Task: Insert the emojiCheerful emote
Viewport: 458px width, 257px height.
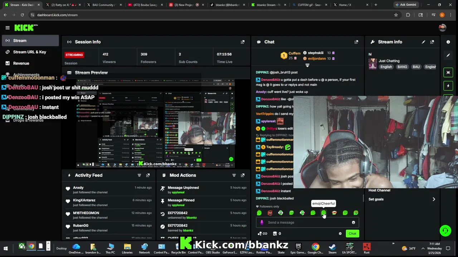Action: [323, 213]
